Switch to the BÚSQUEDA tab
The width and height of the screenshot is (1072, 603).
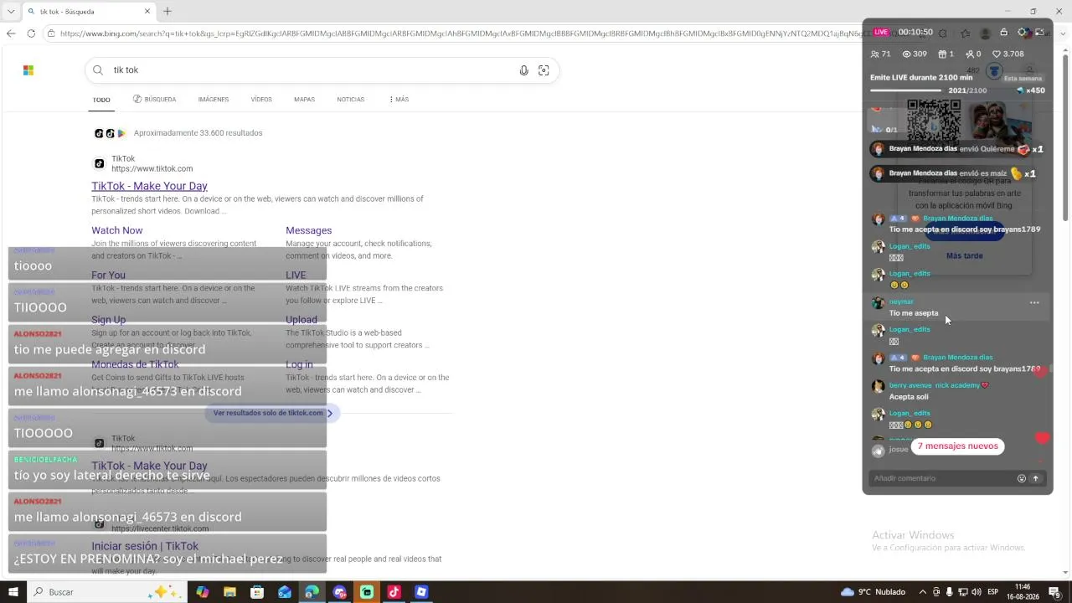pyautogui.click(x=154, y=100)
